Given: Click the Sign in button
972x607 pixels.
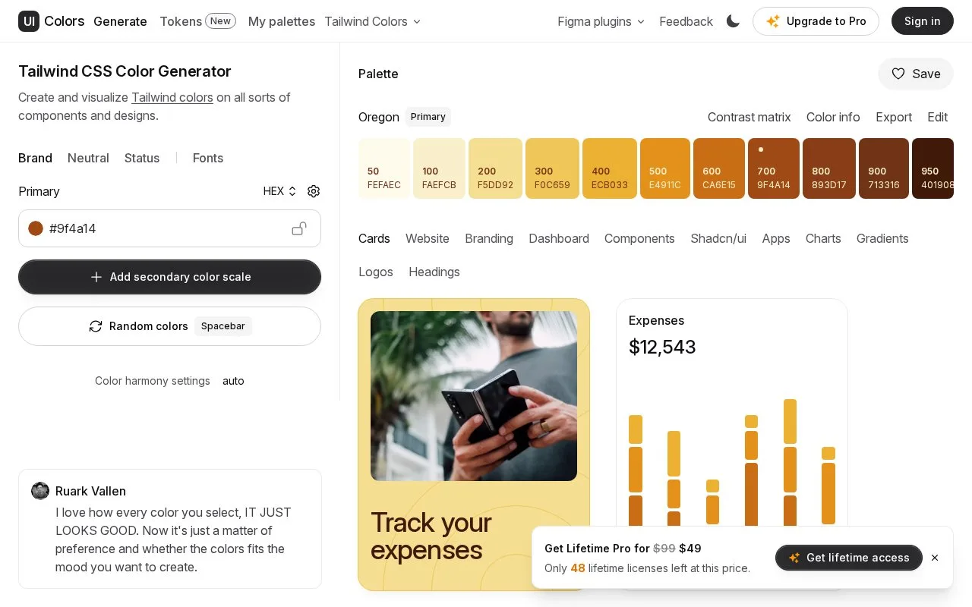Looking at the screenshot, I should tap(922, 21).
